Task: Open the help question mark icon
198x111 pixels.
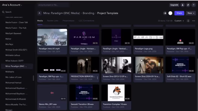Action: tap(193, 5)
